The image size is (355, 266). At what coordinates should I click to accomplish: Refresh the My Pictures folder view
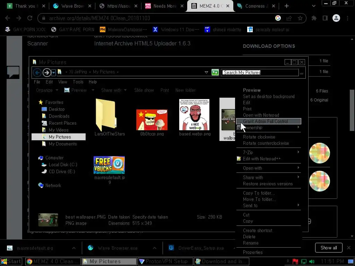click(215, 72)
